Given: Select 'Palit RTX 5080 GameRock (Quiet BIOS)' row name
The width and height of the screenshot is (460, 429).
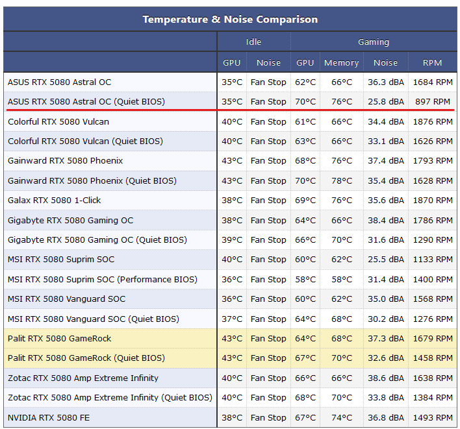Looking at the screenshot, I should [x=86, y=358].
